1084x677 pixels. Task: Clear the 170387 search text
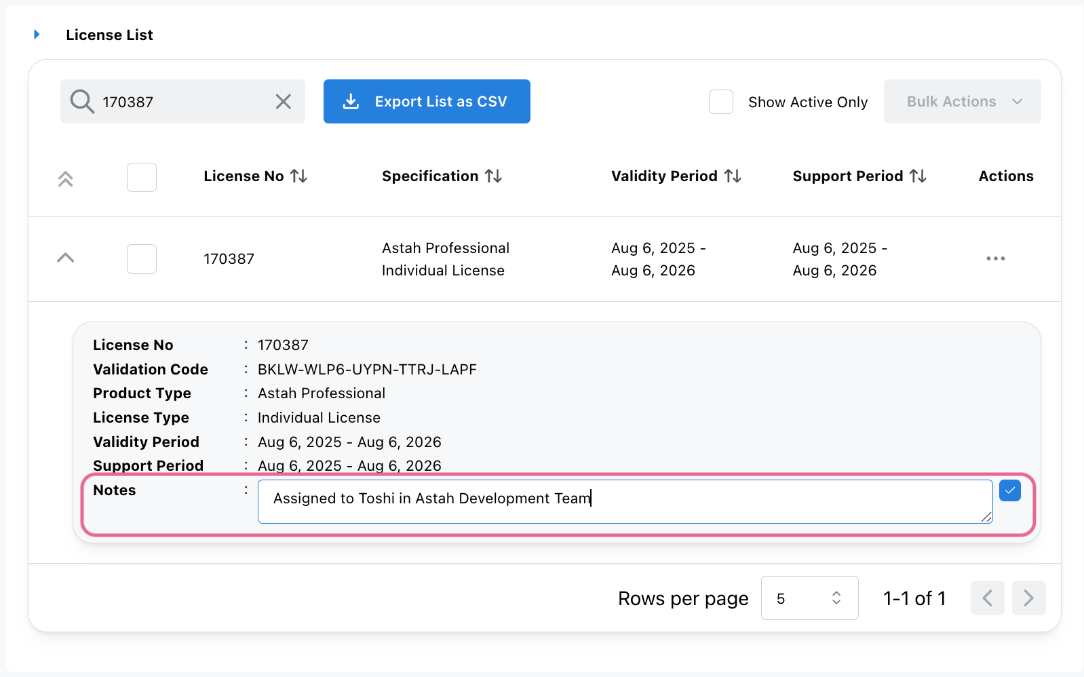click(x=284, y=102)
